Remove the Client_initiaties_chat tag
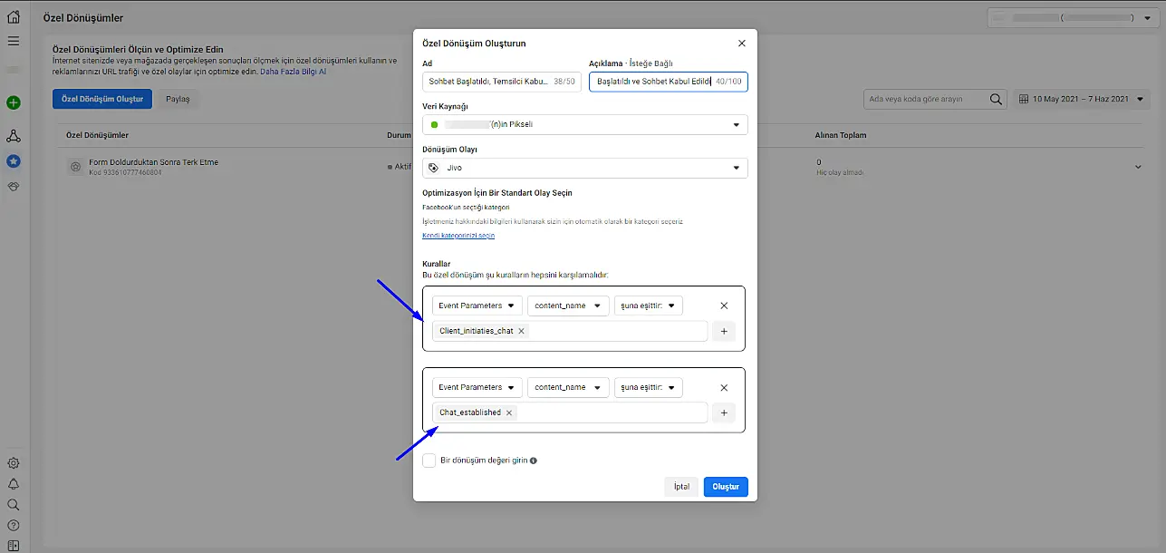This screenshot has width=1166, height=553. pyautogui.click(x=521, y=331)
